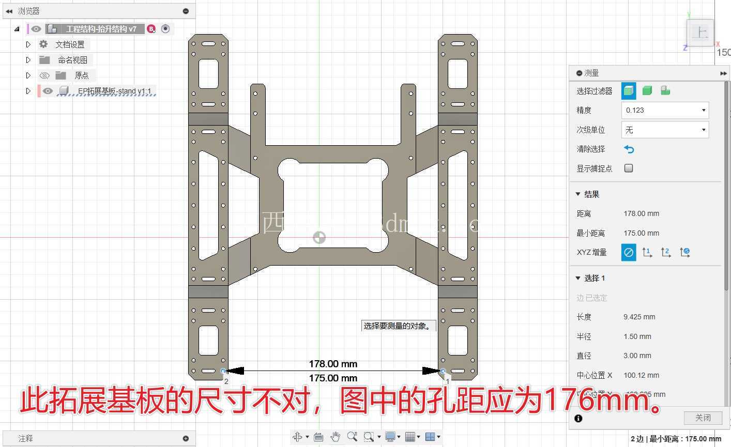Click the B user badge on root component
Image resolution: width=731 pixels, height=447 pixels.
pos(151,29)
